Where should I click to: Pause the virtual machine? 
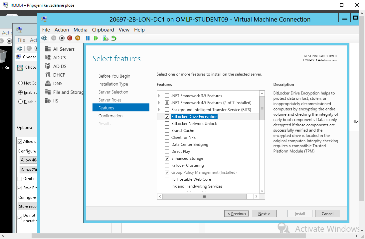(88, 38)
